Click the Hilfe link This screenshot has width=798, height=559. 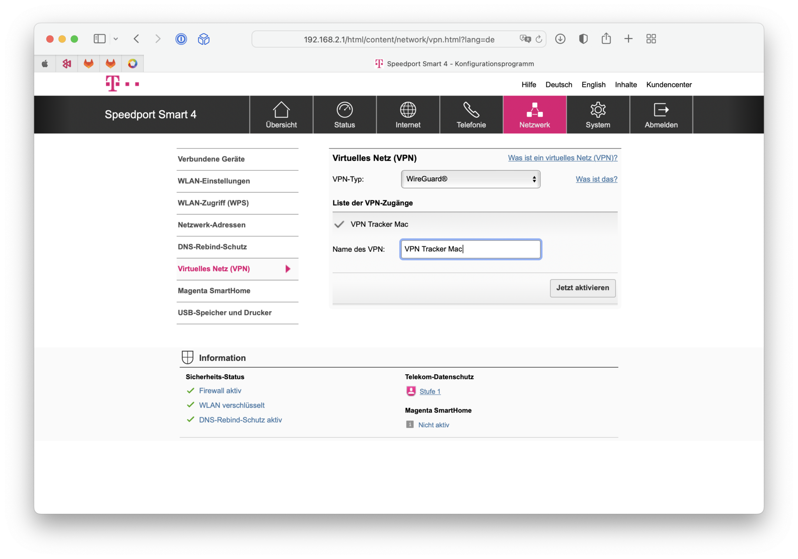529,85
